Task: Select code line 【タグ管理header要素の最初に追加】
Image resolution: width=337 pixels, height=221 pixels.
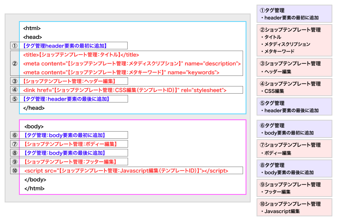Action: coord(65,46)
